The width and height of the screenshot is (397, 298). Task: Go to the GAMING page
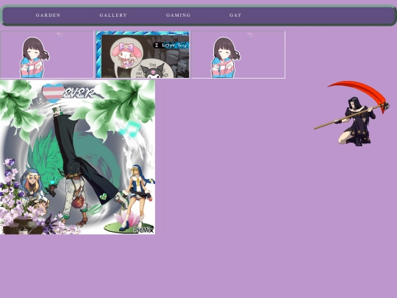[178, 15]
